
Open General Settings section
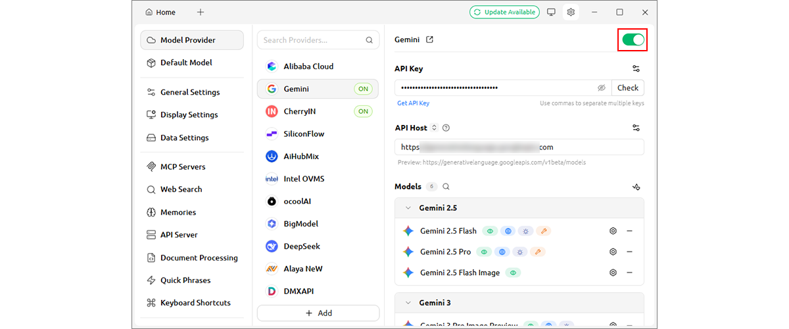[x=192, y=92]
